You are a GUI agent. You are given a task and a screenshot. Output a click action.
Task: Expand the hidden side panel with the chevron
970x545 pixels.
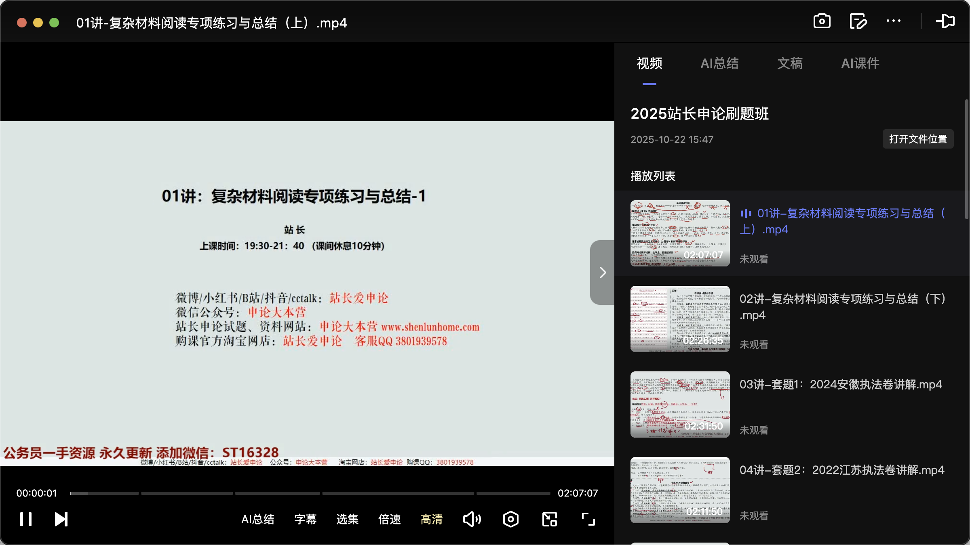coord(602,272)
